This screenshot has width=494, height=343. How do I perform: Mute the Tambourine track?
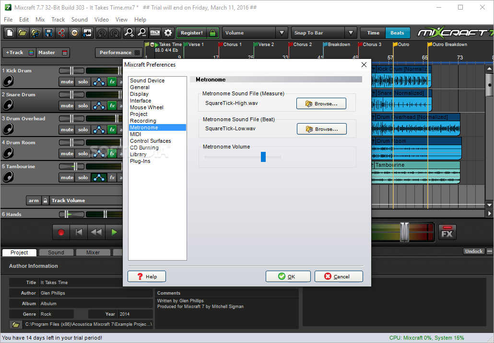point(67,177)
